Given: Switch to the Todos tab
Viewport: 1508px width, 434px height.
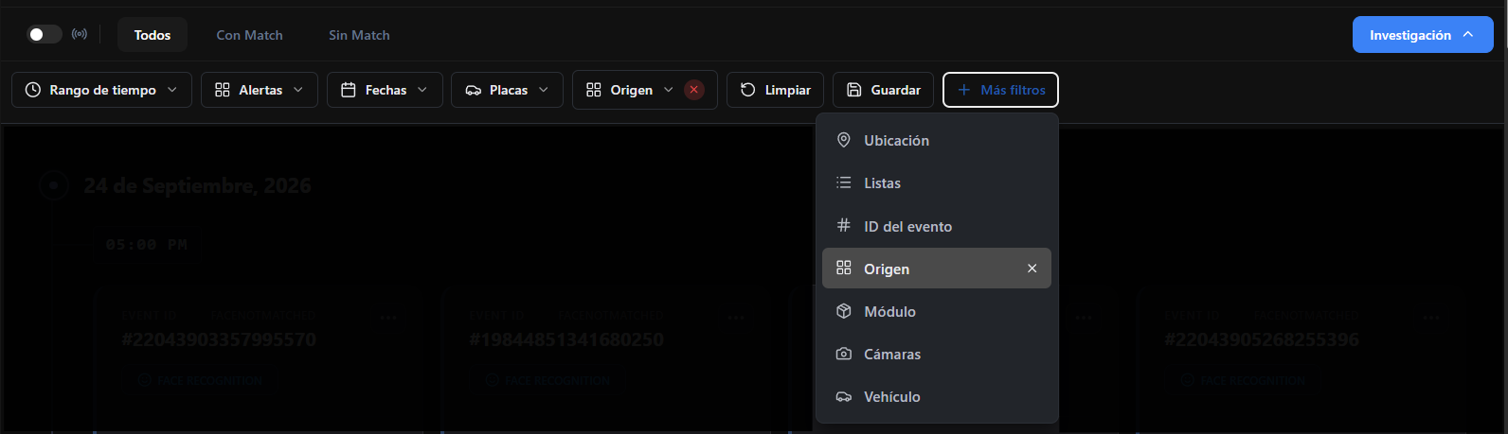Looking at the screenshot, I should [153, 35].
